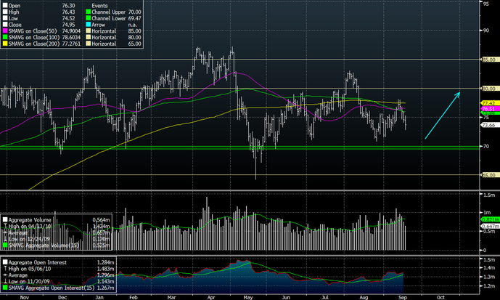500x300 pixels.
Task: Click the Apr label on time axis
Action: 211,297
